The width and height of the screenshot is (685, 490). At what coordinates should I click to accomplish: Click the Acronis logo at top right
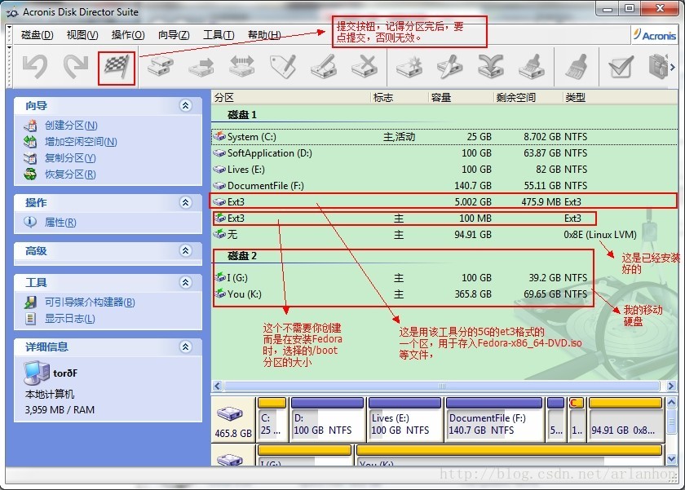[x=654, y=35]
